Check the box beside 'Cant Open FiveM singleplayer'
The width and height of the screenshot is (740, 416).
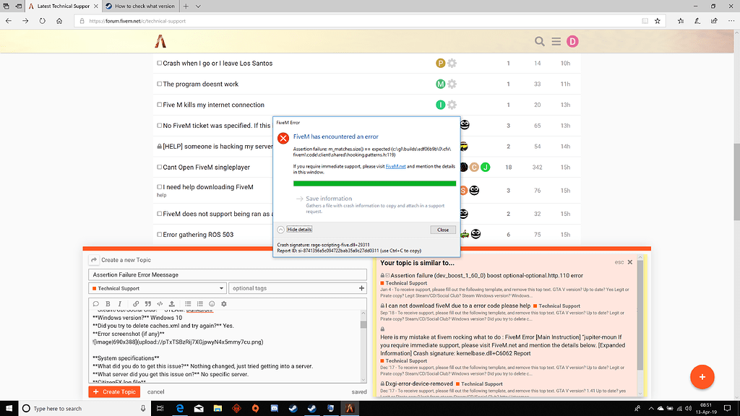pyautogui.click(x=159, y=167)
